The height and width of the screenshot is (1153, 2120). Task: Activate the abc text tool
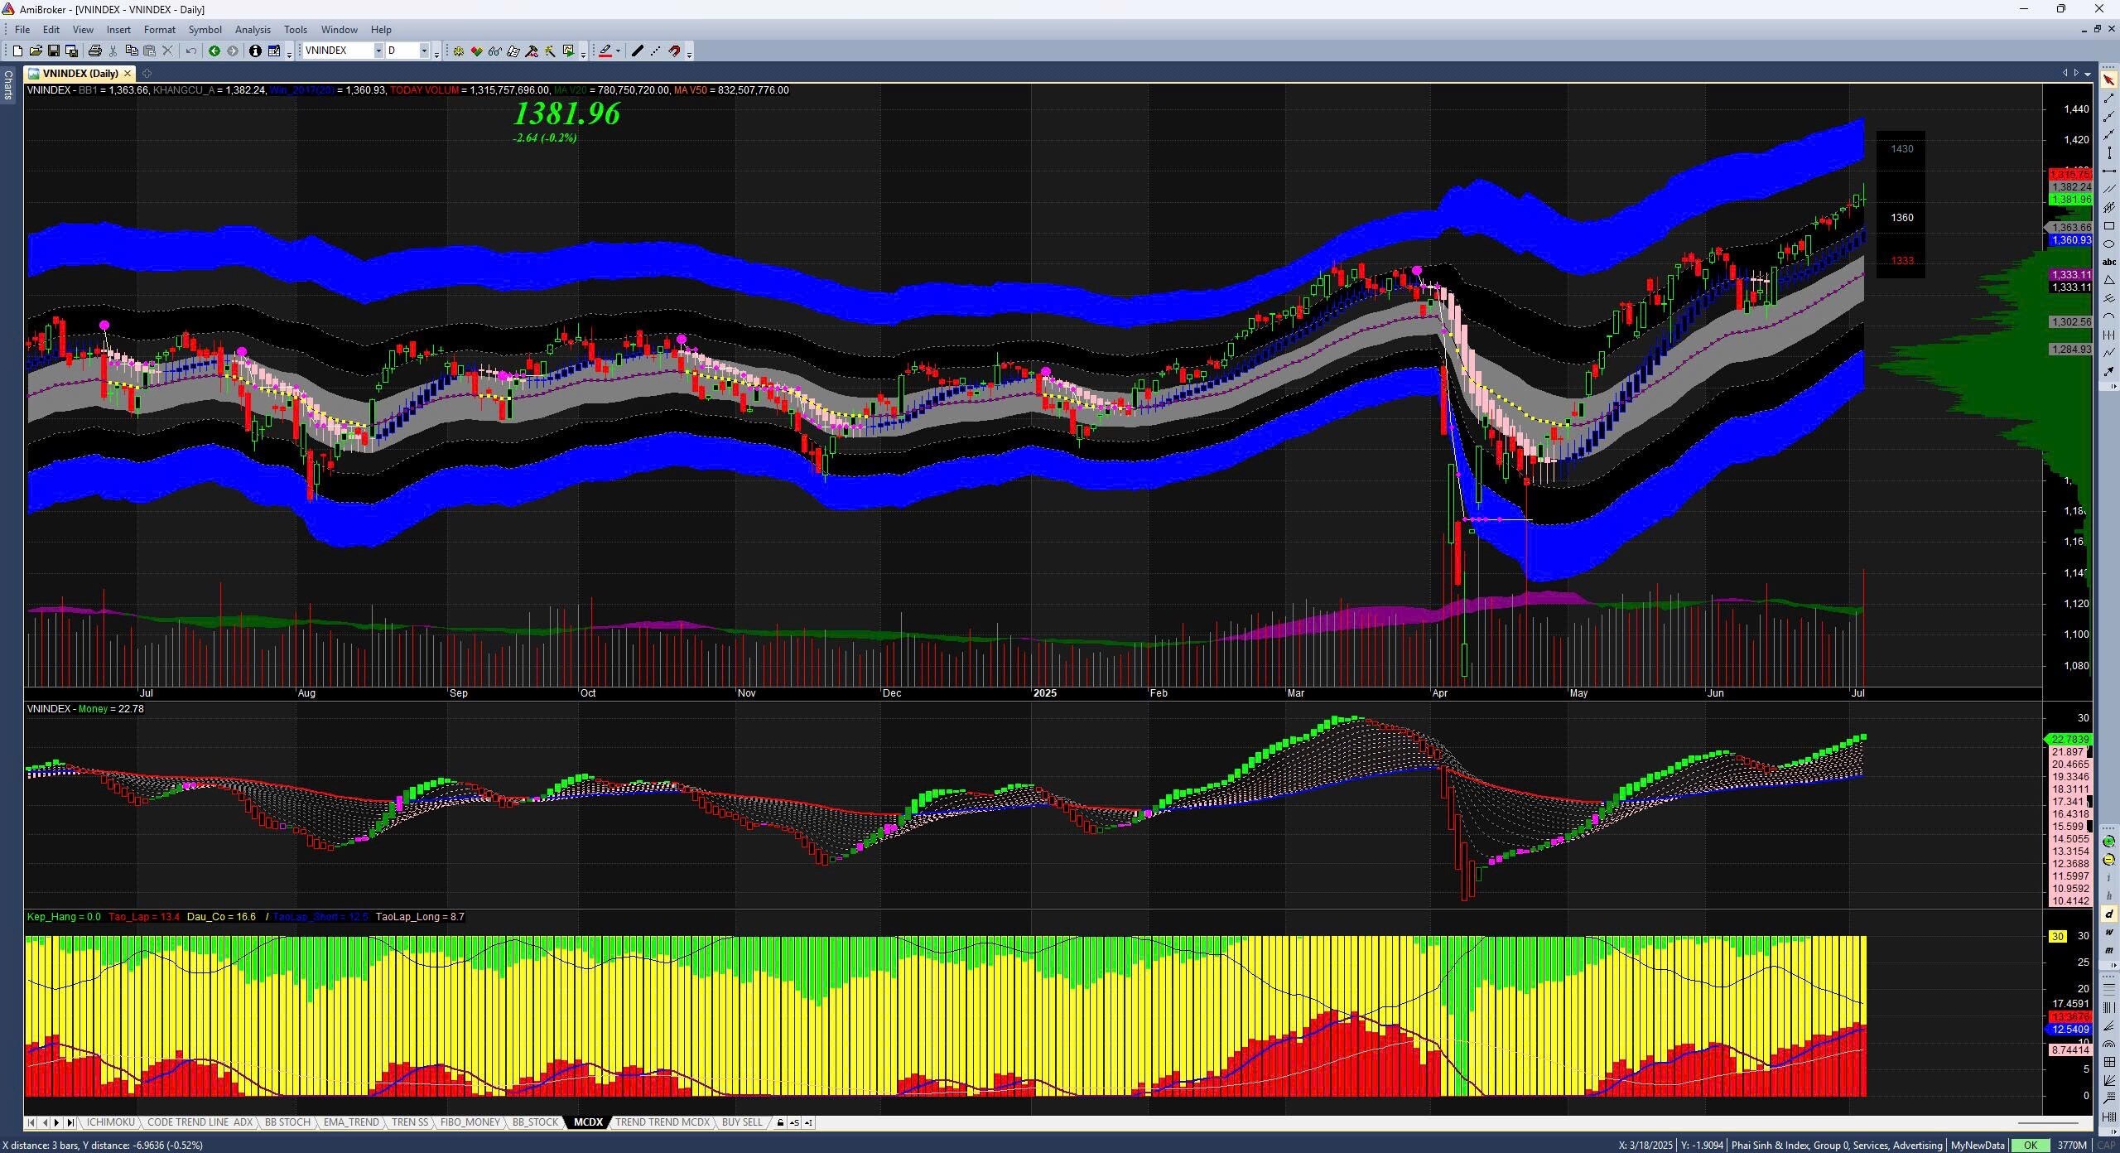2109,263
